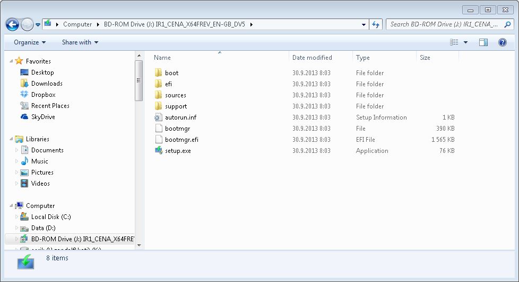
Task: Refresh the folder view
Action: point(376,24)
